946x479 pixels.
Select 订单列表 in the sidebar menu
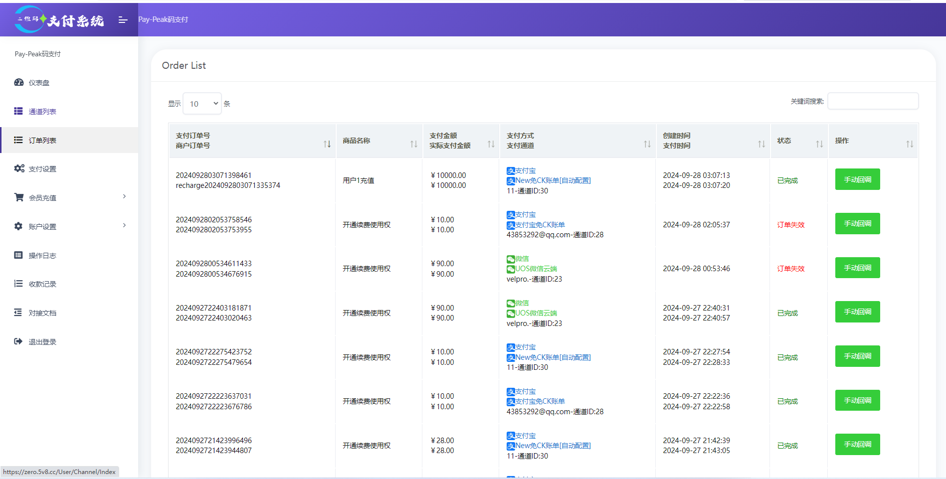pyautogui.click(x=42, y=141)
